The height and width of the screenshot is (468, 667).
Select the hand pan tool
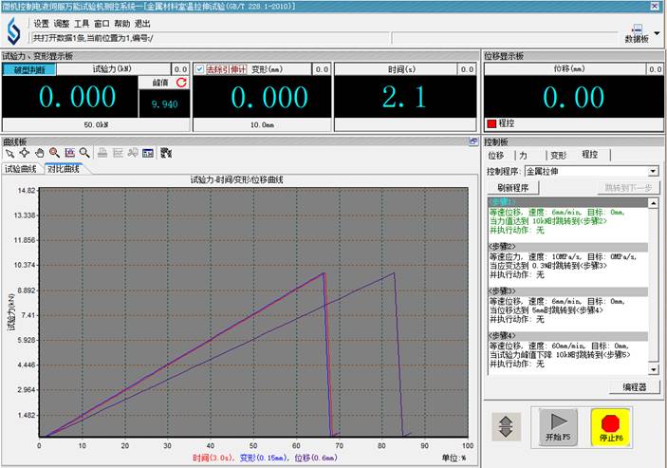(x=39, y=152)
